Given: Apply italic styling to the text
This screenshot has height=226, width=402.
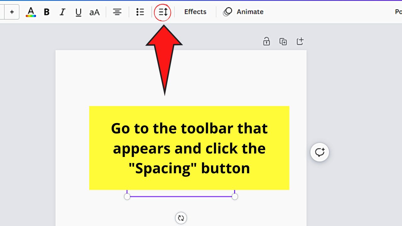Looking at the screenshot, I should click(x=62, y=12).
